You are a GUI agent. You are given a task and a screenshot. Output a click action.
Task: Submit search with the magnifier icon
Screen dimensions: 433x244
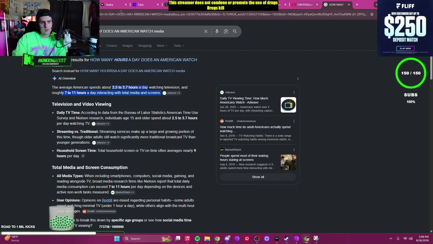(x=235, y=31)
